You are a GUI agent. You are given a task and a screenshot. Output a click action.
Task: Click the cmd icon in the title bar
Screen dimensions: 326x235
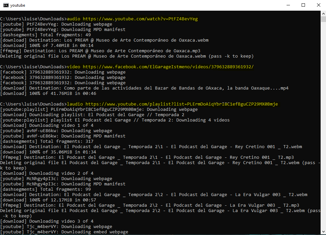6,5
